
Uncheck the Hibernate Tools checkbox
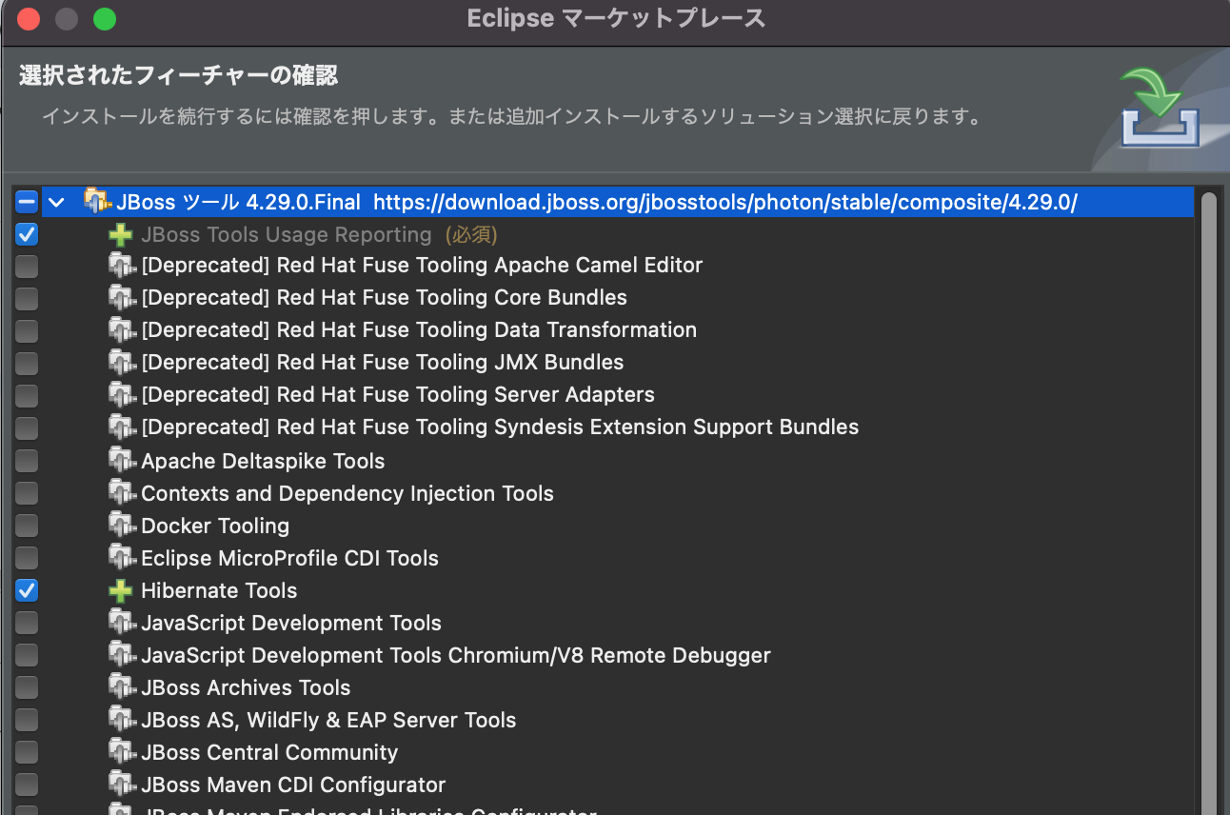tap(26, 590)
